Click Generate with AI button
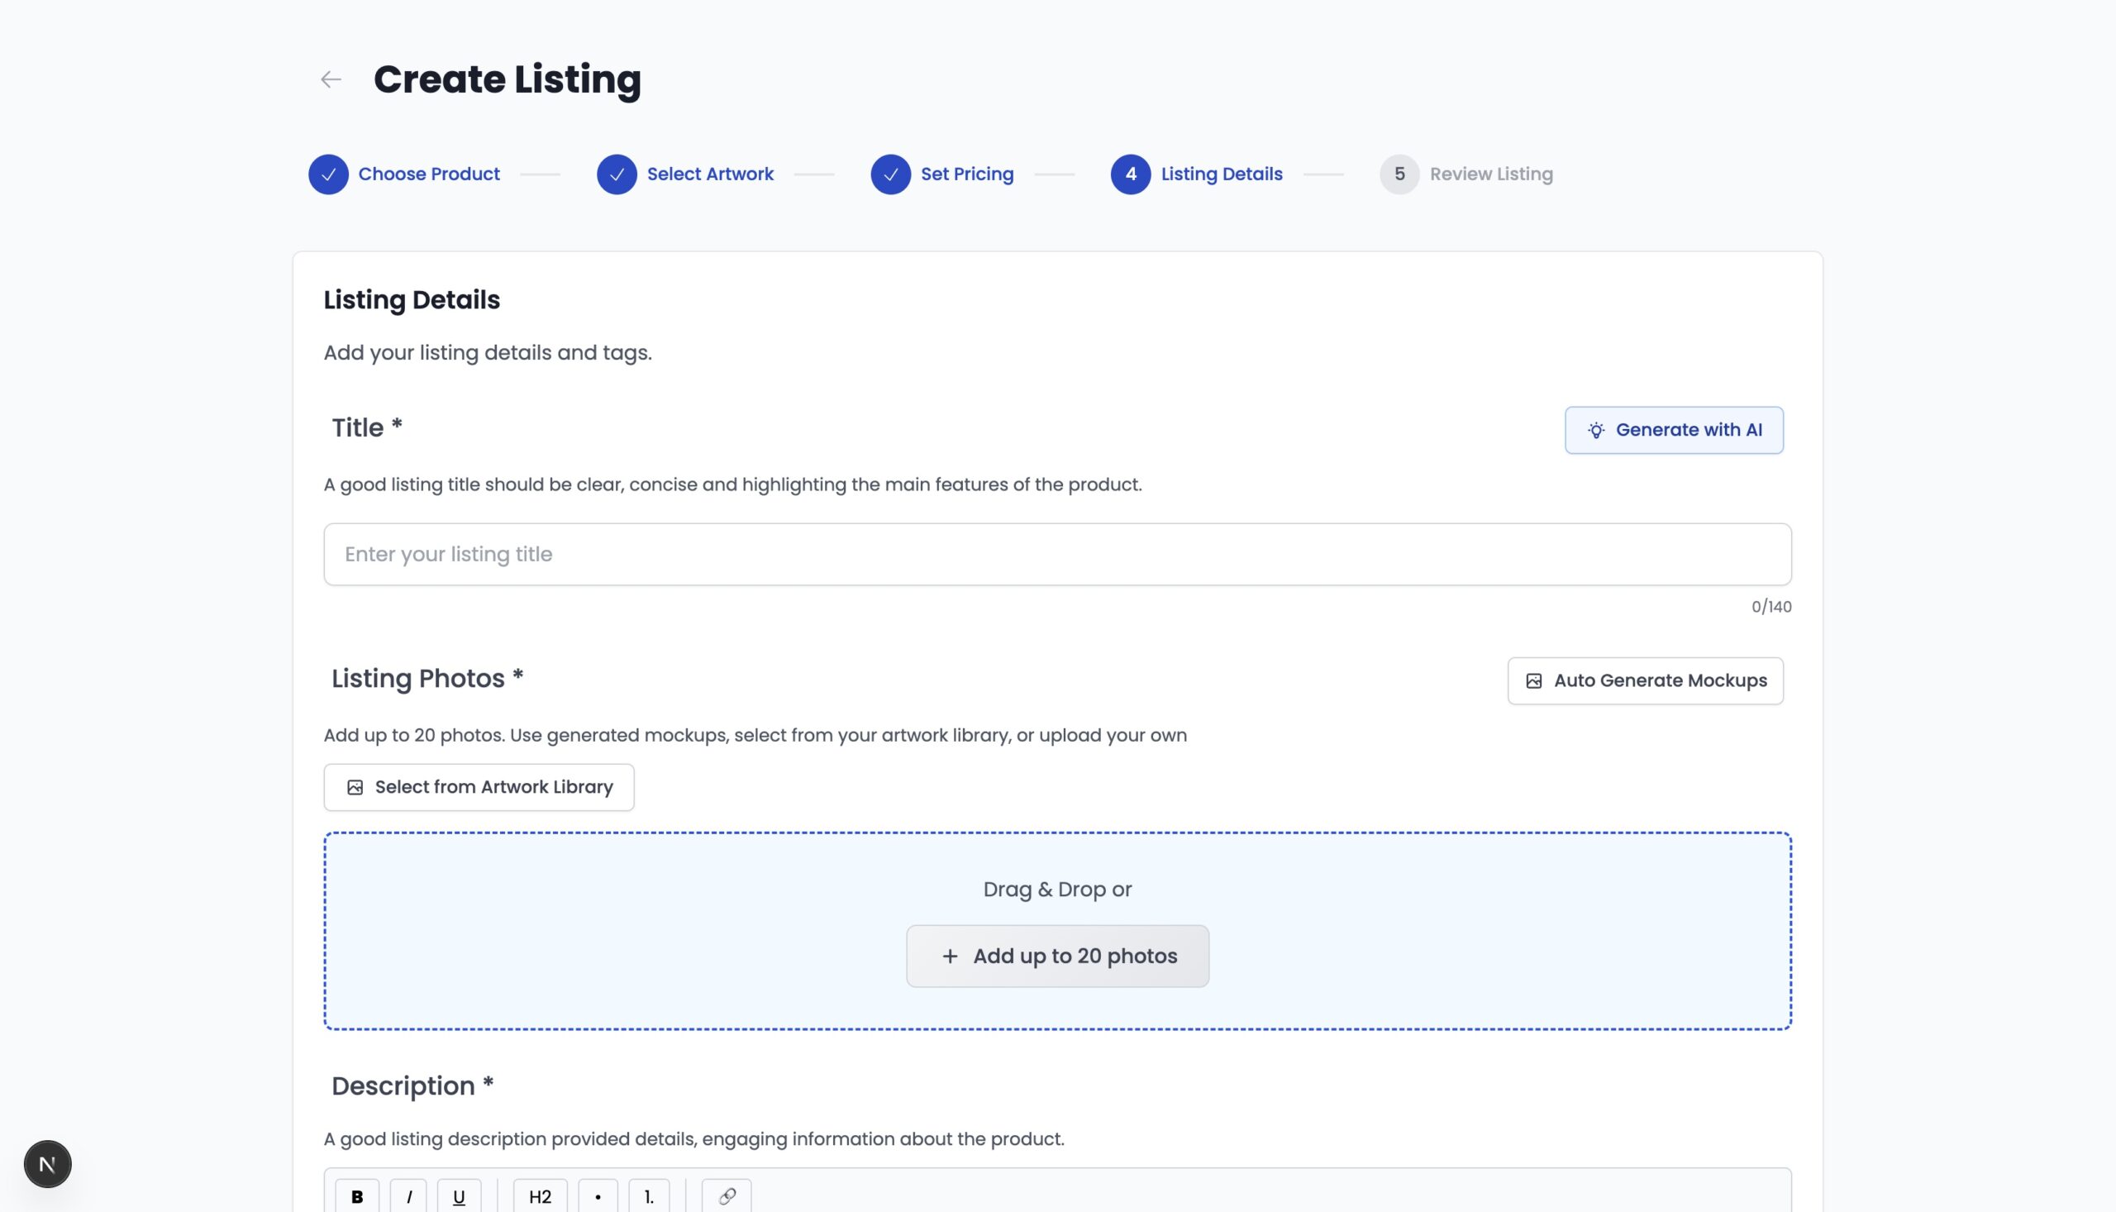Viewport: 2116px width, 1212px height. point(1673,431)
